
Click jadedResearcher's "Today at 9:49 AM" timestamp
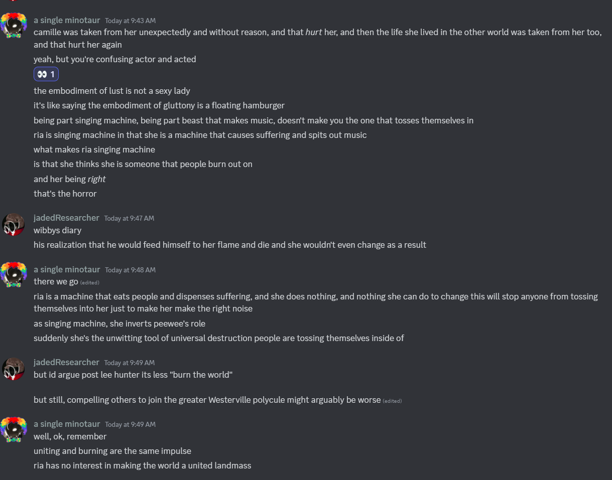[129, 363]
